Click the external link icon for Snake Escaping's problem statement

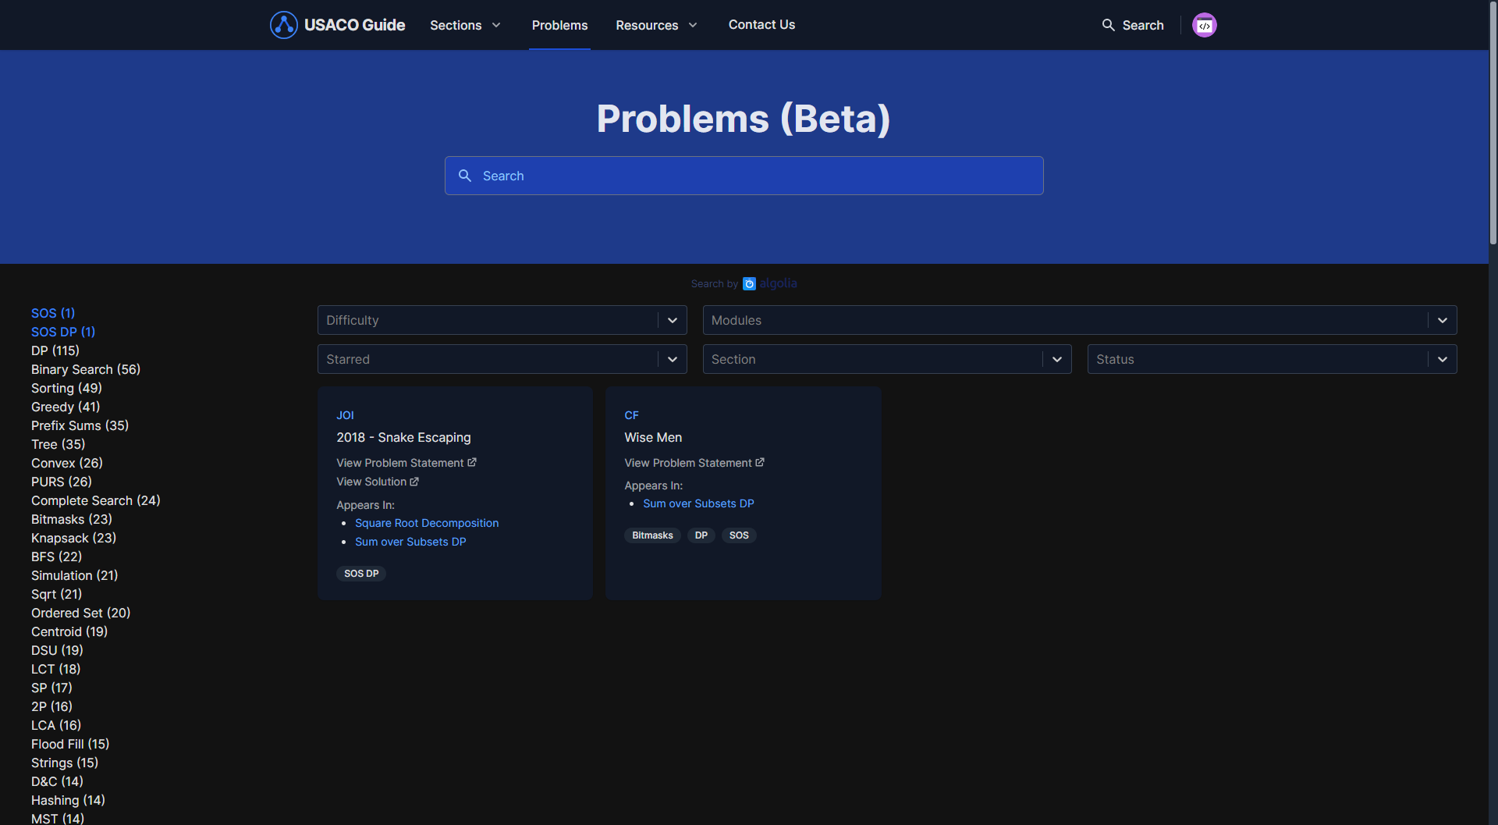coord(472,462)
